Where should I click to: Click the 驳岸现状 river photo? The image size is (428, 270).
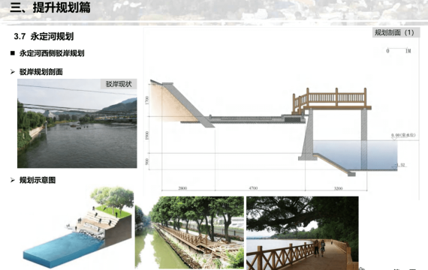click(x=77, y=123)
